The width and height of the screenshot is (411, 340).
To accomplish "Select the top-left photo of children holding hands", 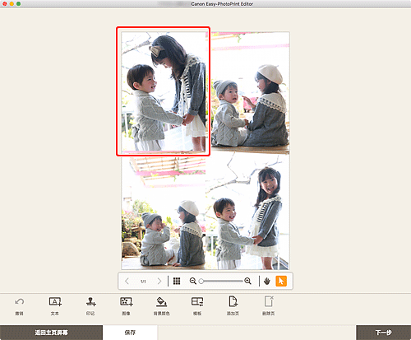I will pyautogui.click(x=164, y=91).
